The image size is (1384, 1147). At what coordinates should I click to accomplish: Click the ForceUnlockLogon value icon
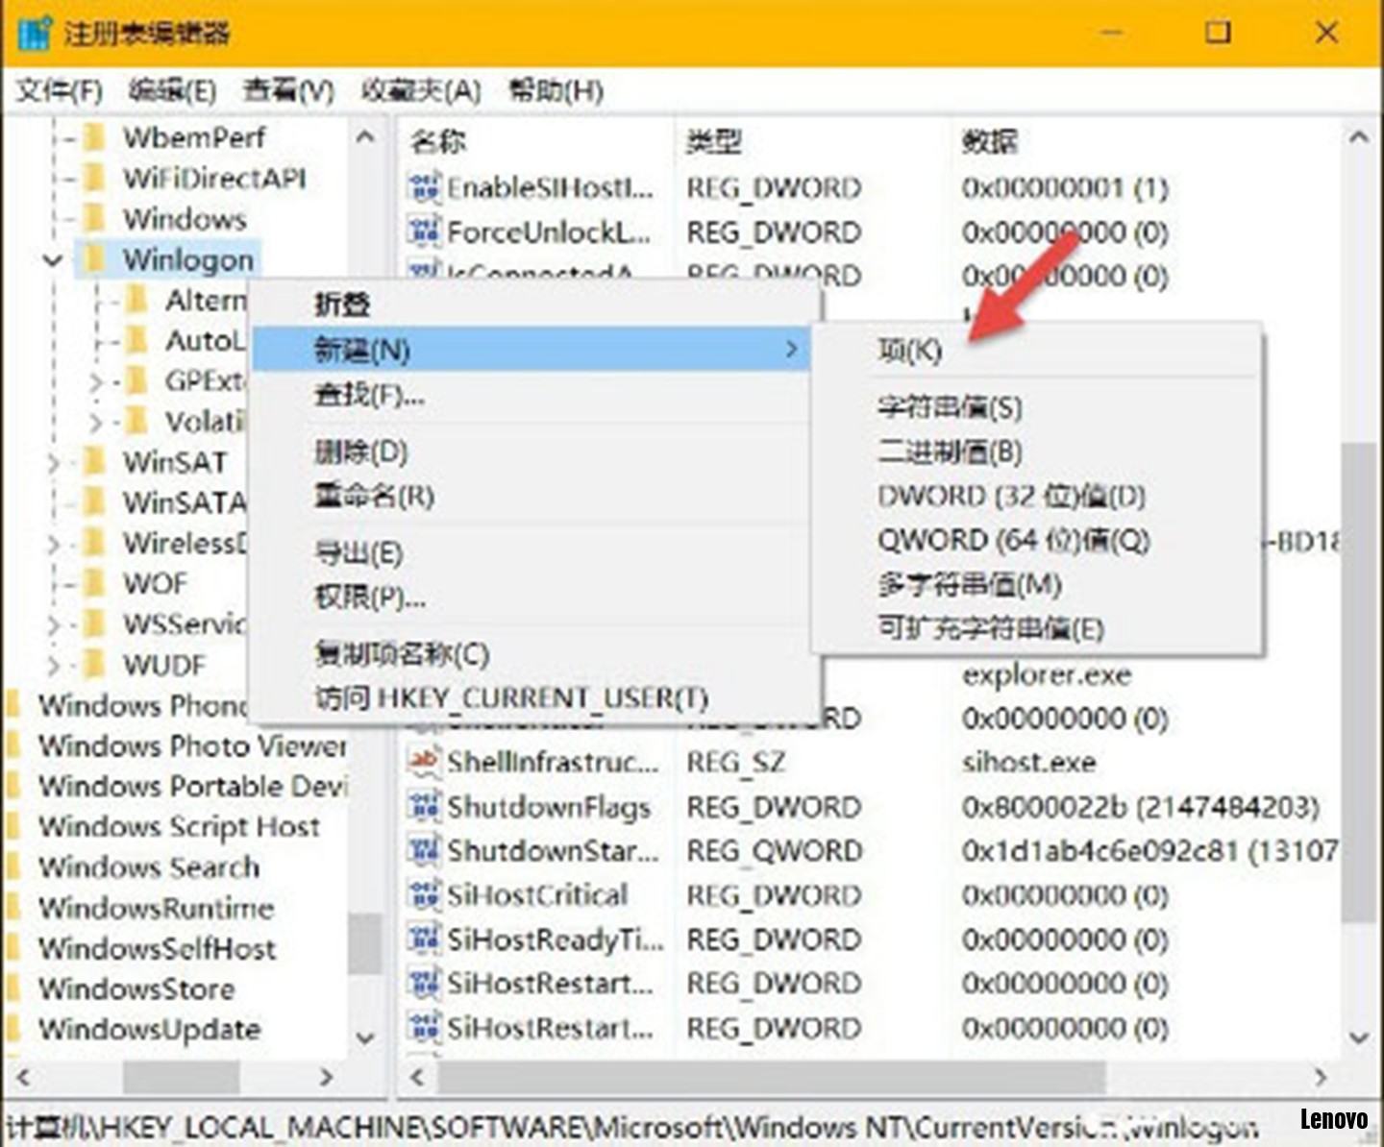pyautogui.click(x=424, y=232)
